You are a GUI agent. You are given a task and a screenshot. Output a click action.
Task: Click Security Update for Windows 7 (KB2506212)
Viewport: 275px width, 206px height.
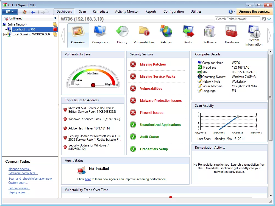(x=88, y=147)
